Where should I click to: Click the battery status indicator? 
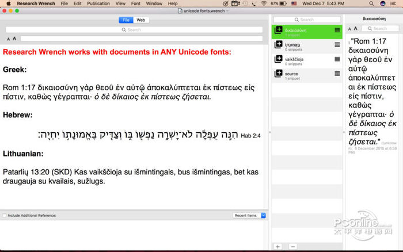279,3
